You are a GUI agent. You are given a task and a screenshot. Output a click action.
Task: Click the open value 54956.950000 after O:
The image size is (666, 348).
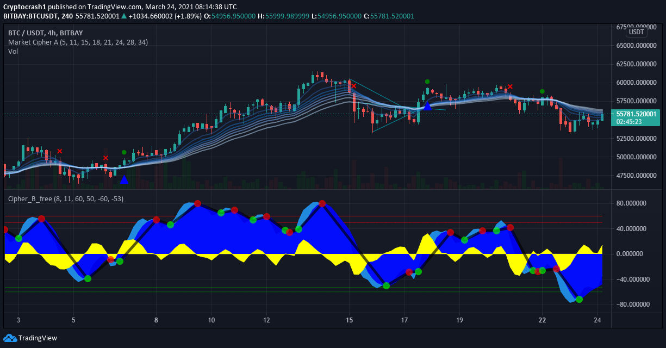click(x=233, y=16)
